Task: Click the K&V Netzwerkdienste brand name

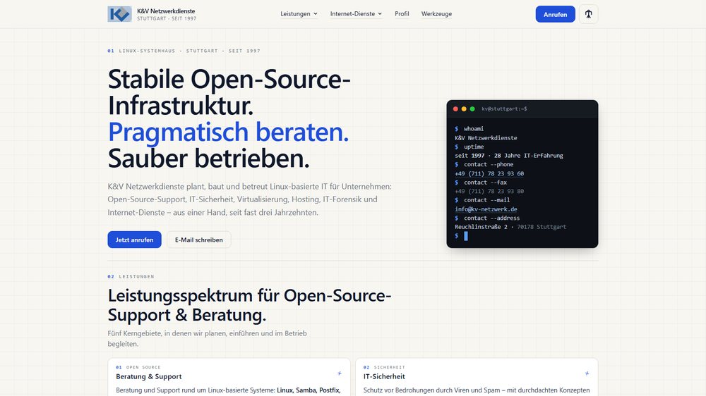Action: [166, 11]
